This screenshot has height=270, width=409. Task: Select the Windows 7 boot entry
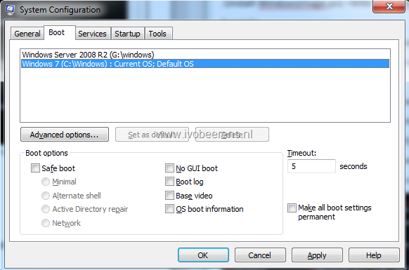(x=205, y=64)
